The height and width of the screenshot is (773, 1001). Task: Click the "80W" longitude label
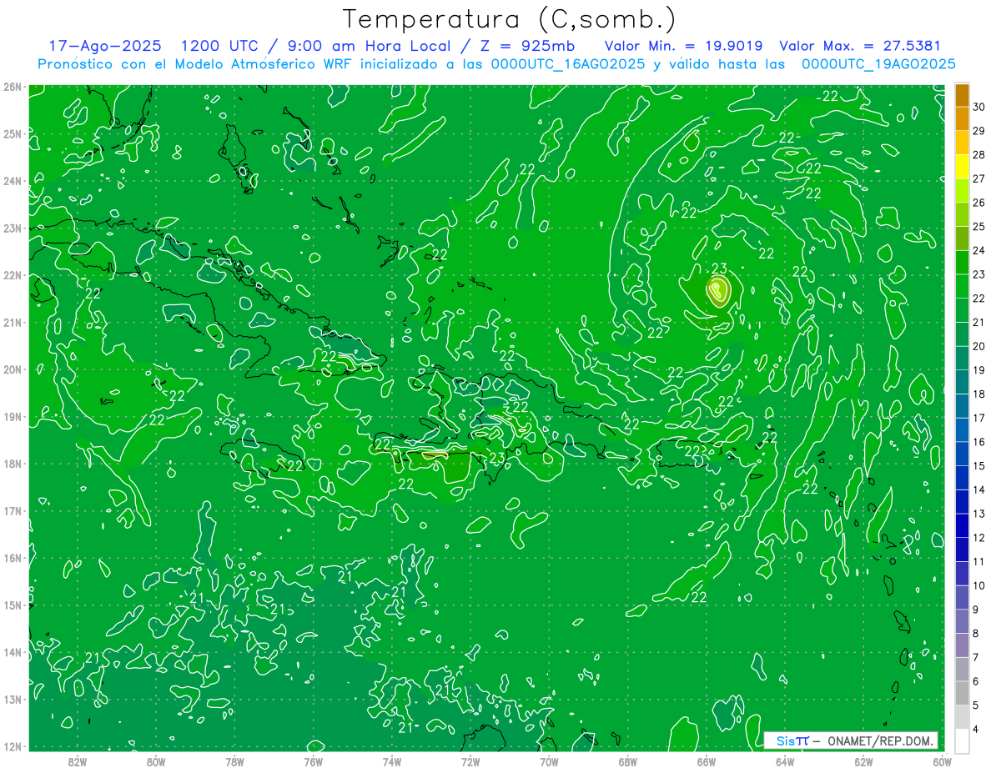click(156, 761)
